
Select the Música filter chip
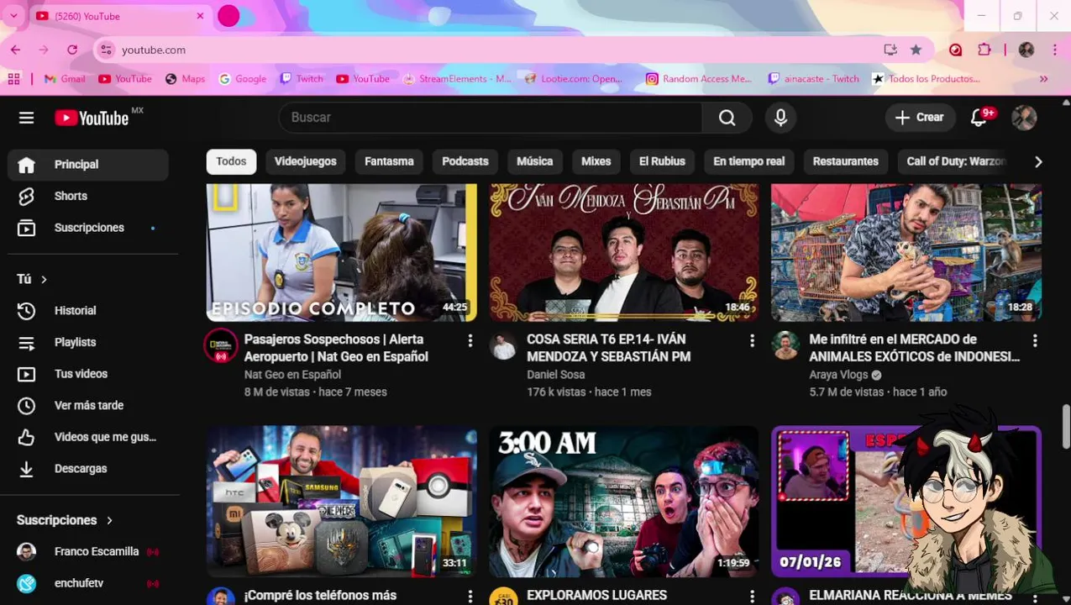point(534,161)
